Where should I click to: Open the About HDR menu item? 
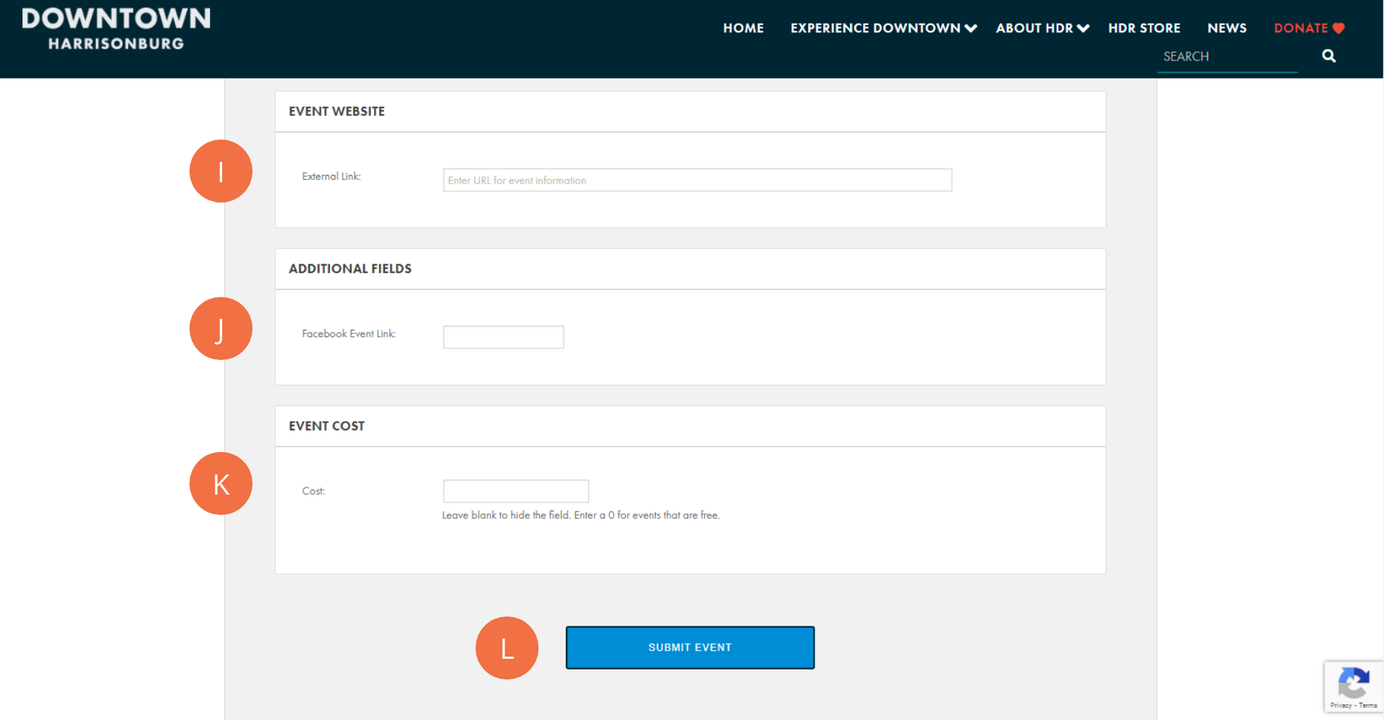(x=1034, y=28)
